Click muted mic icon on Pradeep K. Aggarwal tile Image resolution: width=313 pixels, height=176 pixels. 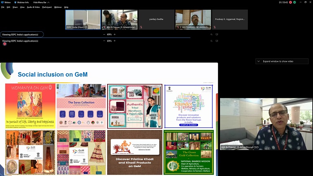(x=215, y=27)
